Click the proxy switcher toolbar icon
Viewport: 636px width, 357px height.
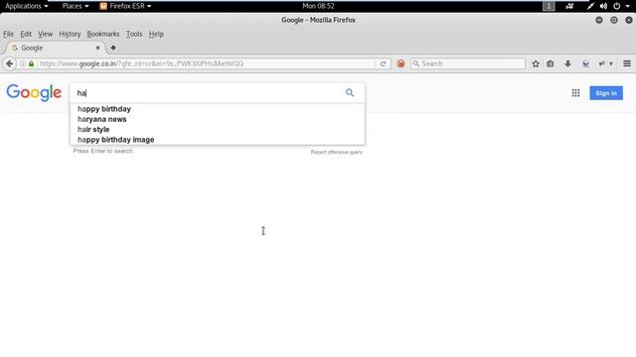pos(602,63)
